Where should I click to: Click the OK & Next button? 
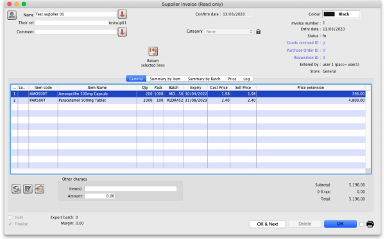click(268, 224)
